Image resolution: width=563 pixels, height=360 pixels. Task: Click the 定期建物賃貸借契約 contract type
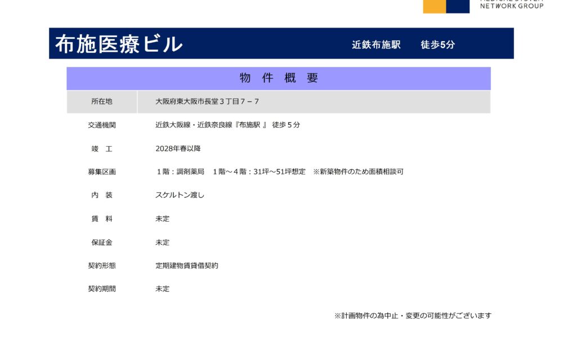point(187,265)
